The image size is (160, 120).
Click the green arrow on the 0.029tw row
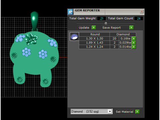pyautogui.click(x=134, y=43)
